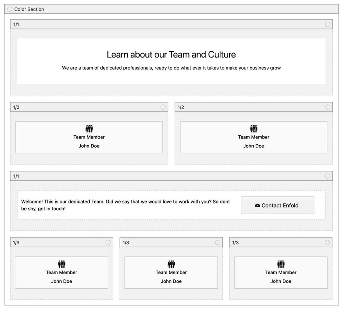
Task: Select "John Doe" in the middle 1/3 column
Action: tap(171, 281)
